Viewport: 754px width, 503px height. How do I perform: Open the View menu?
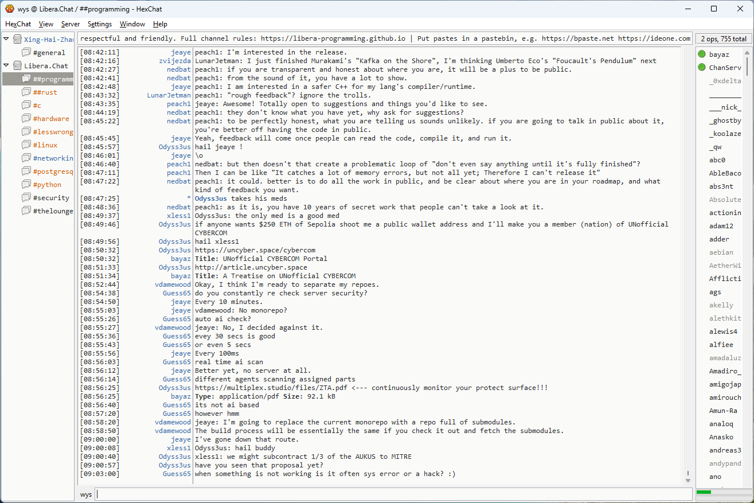click(46, 24)
